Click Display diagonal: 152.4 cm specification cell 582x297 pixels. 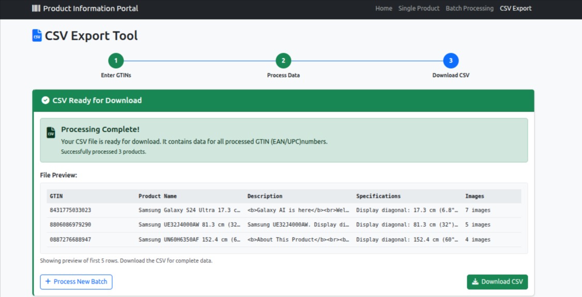(407, 240)
